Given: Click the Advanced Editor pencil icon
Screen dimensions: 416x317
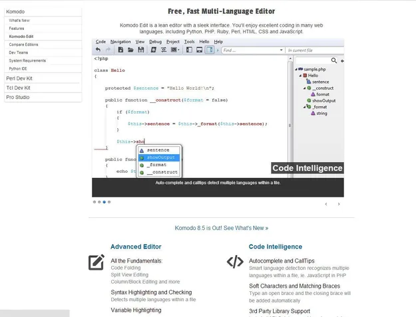Looking at the screenshot, I should point(97,262).
